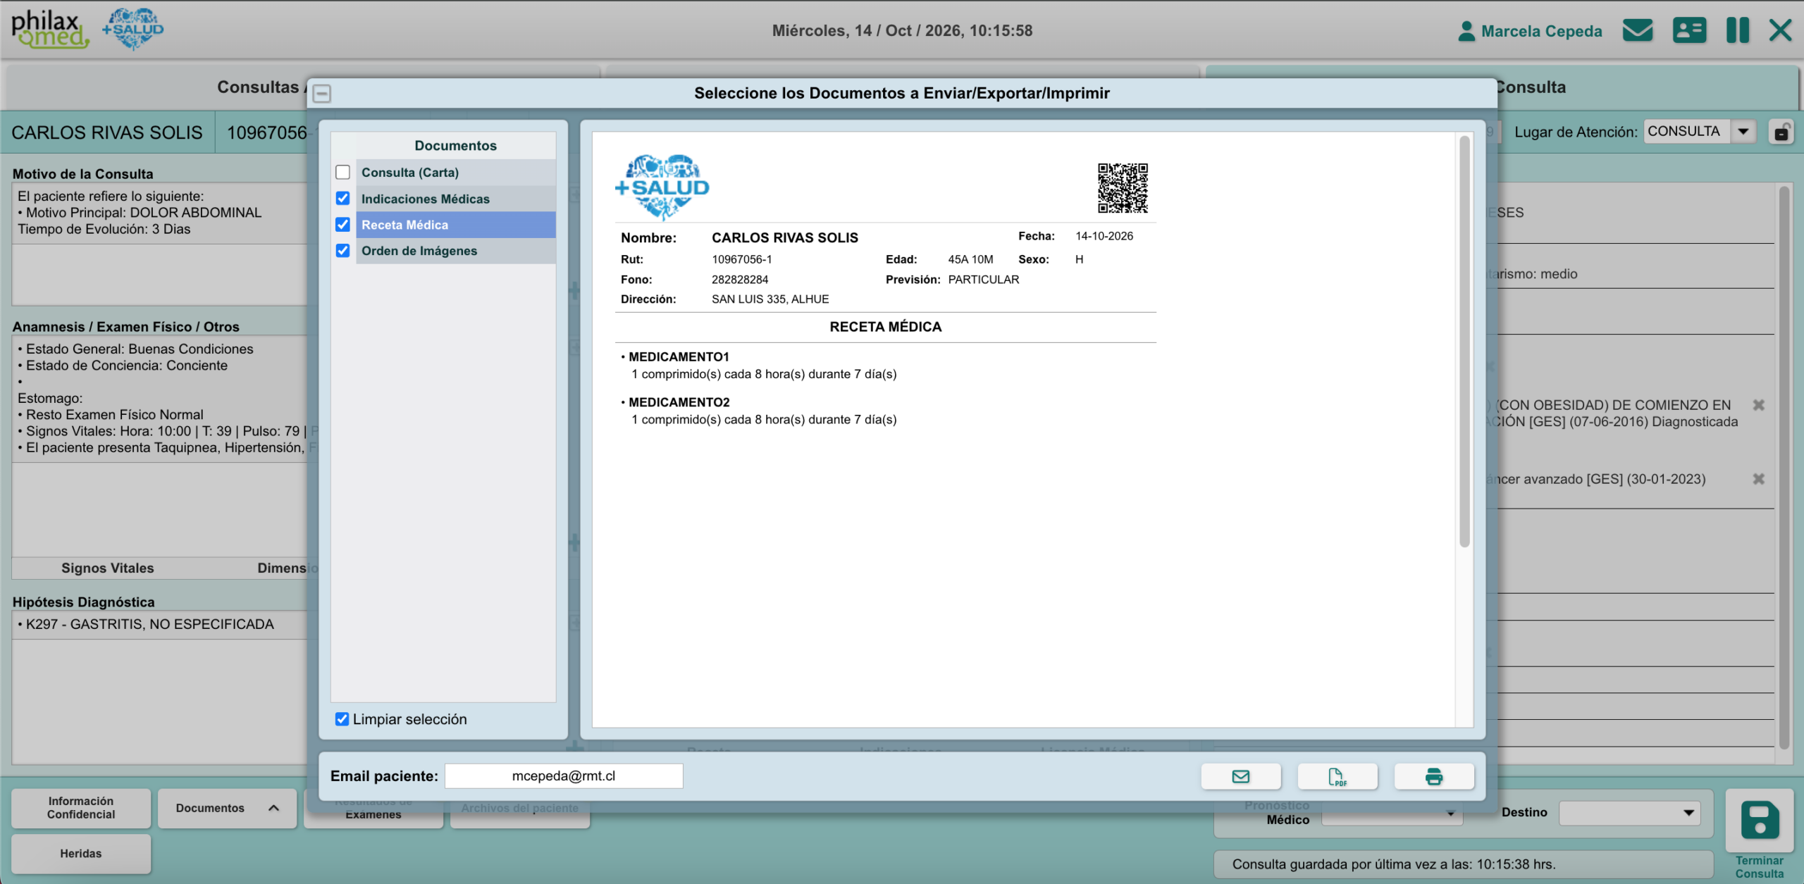The height and width of the screenshot is (884, 1804).
Task: Uncheck the Indicaciones Médicas checkbox
Action: click(x=342, y=199)
